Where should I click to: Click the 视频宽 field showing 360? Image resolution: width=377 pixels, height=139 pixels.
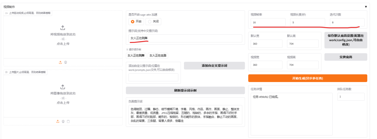266,65
